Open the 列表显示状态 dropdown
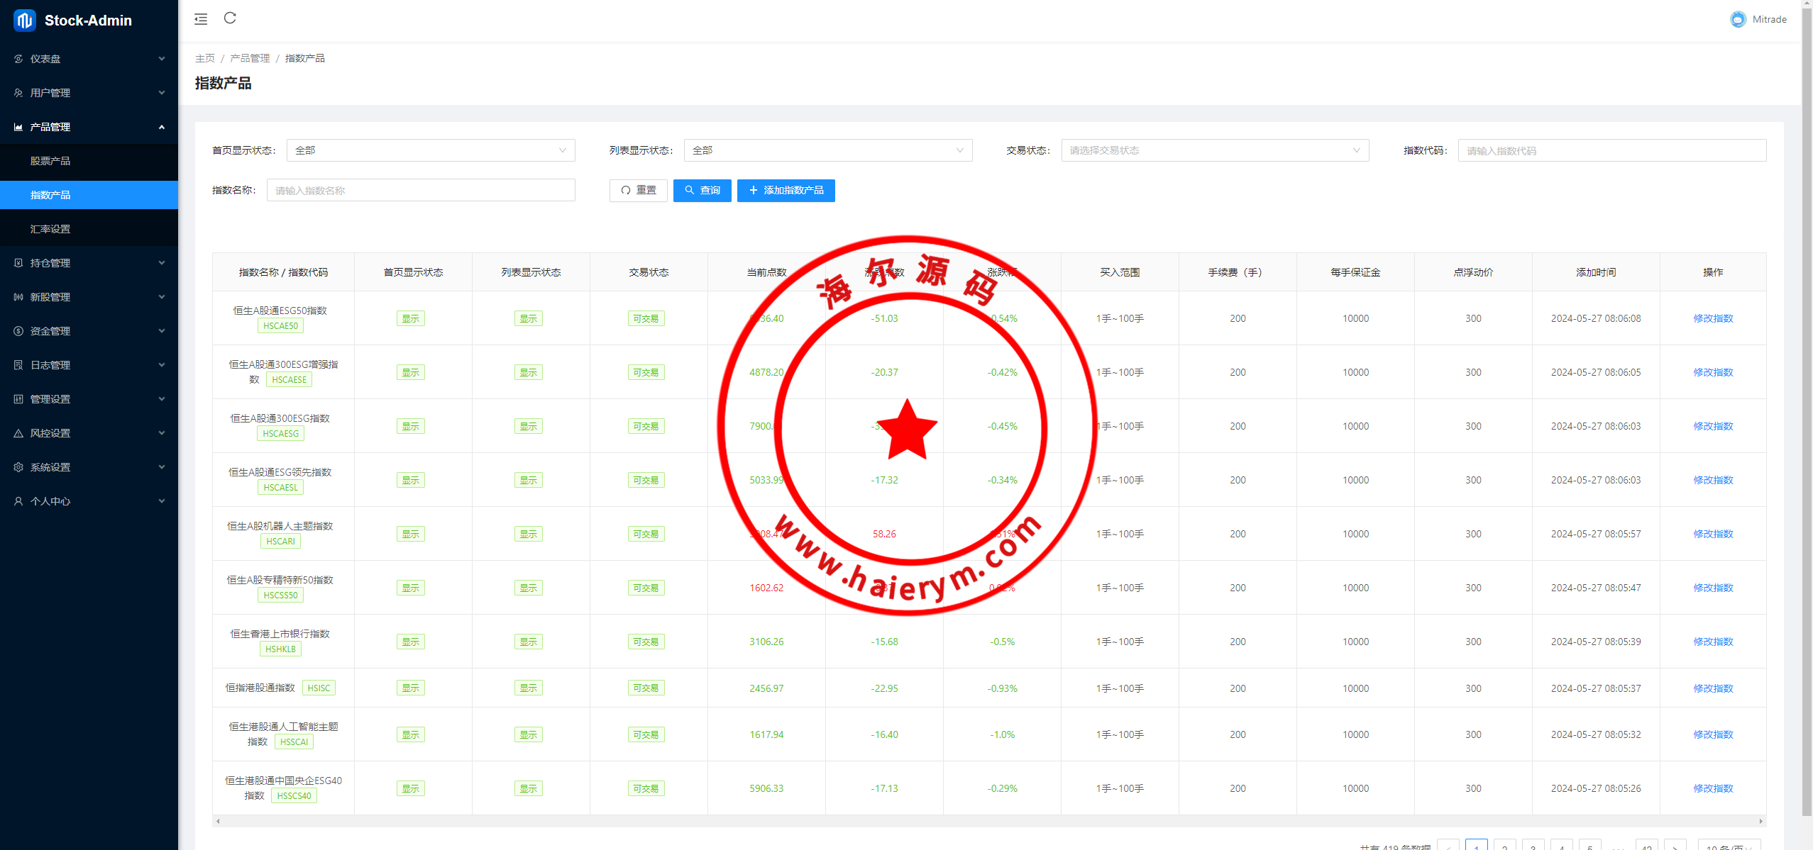The width and height of the screenshot is (1813, 850). click(827, 150)
